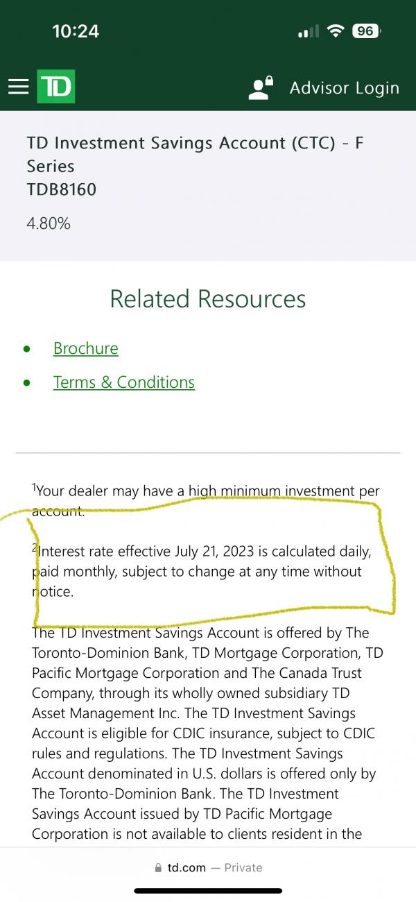This screenshot has width=416, height=902.
Task: Open the Advisor Login page
Action: pos(344,88)
